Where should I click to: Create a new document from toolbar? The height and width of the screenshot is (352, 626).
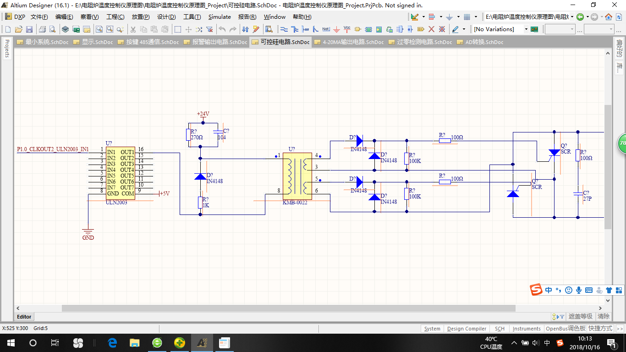coord(8,29)
